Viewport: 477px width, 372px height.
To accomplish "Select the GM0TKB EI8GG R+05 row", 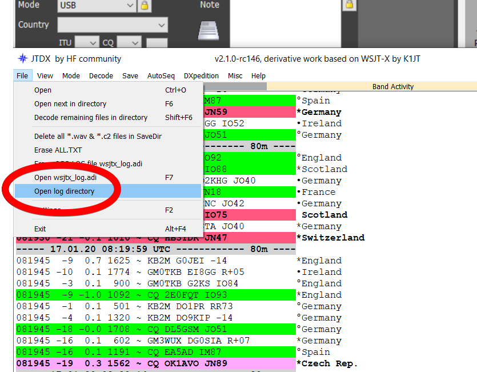I will pyautogui.click(x=156, y=272).
